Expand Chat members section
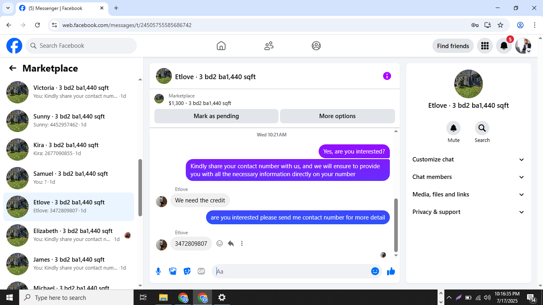543x305 pixels. point(469,177)
